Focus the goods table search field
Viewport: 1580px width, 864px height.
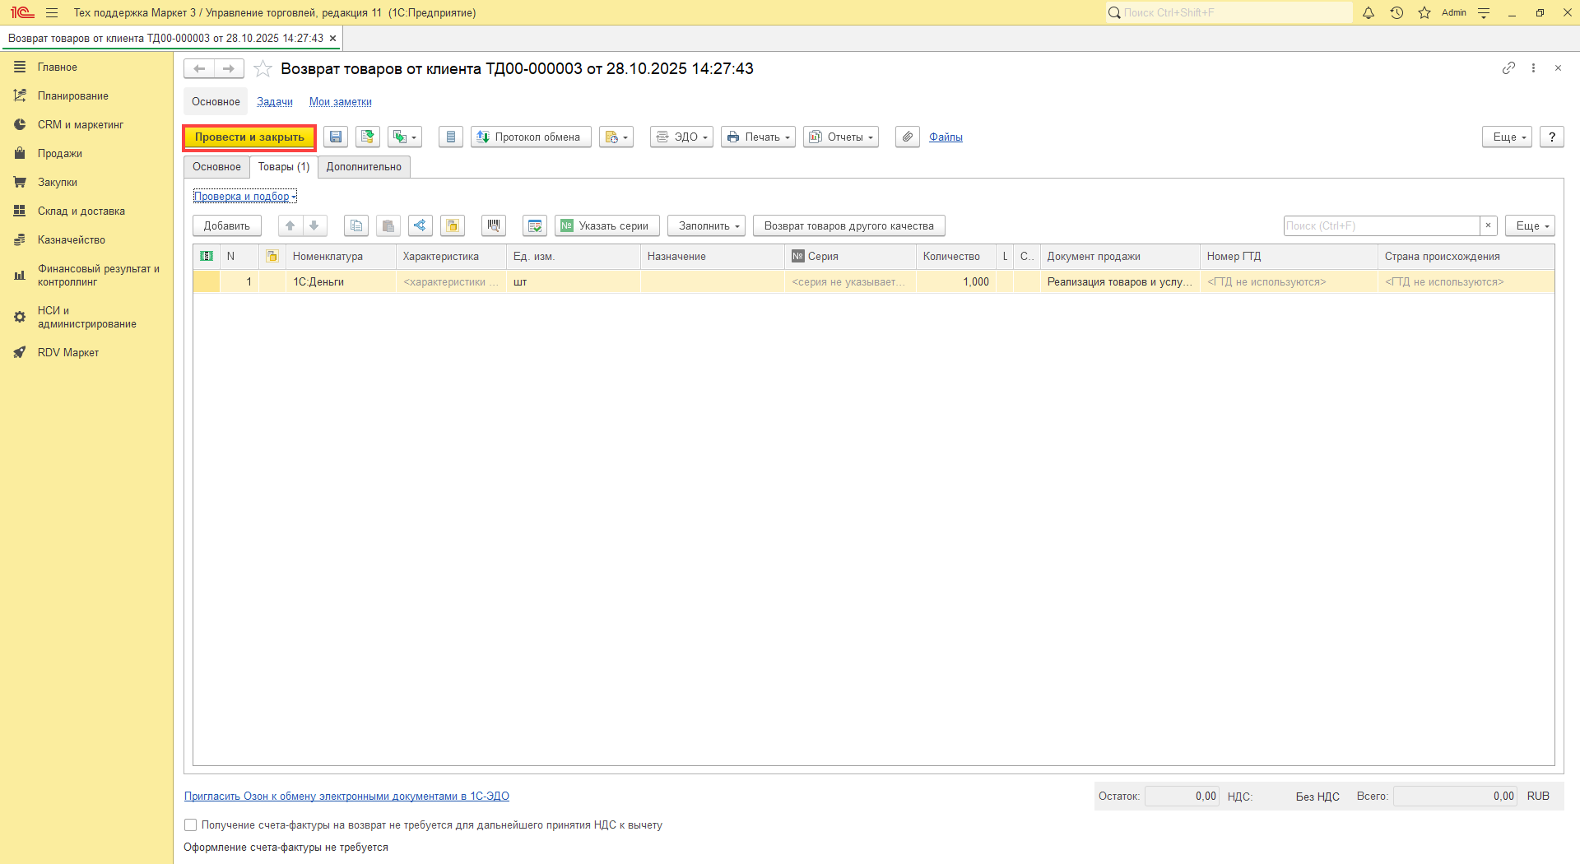tap(1382, 225)
